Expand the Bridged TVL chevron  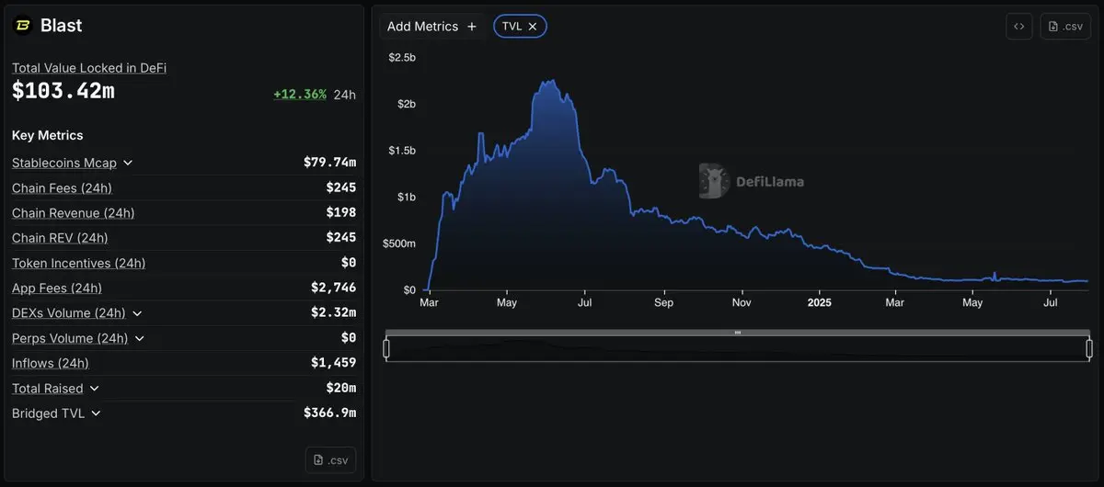(96, 413)
